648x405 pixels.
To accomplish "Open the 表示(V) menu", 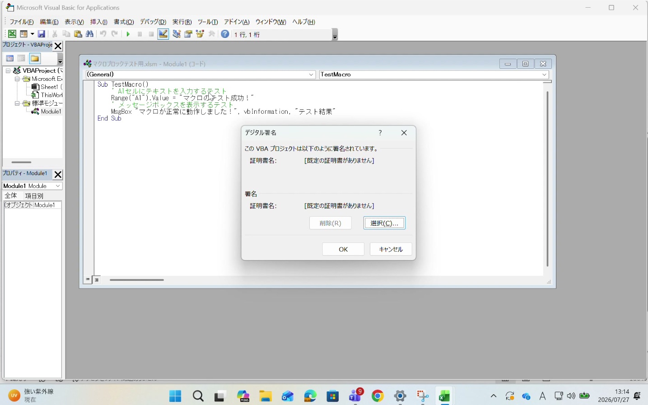I will [x=74, y=22].
